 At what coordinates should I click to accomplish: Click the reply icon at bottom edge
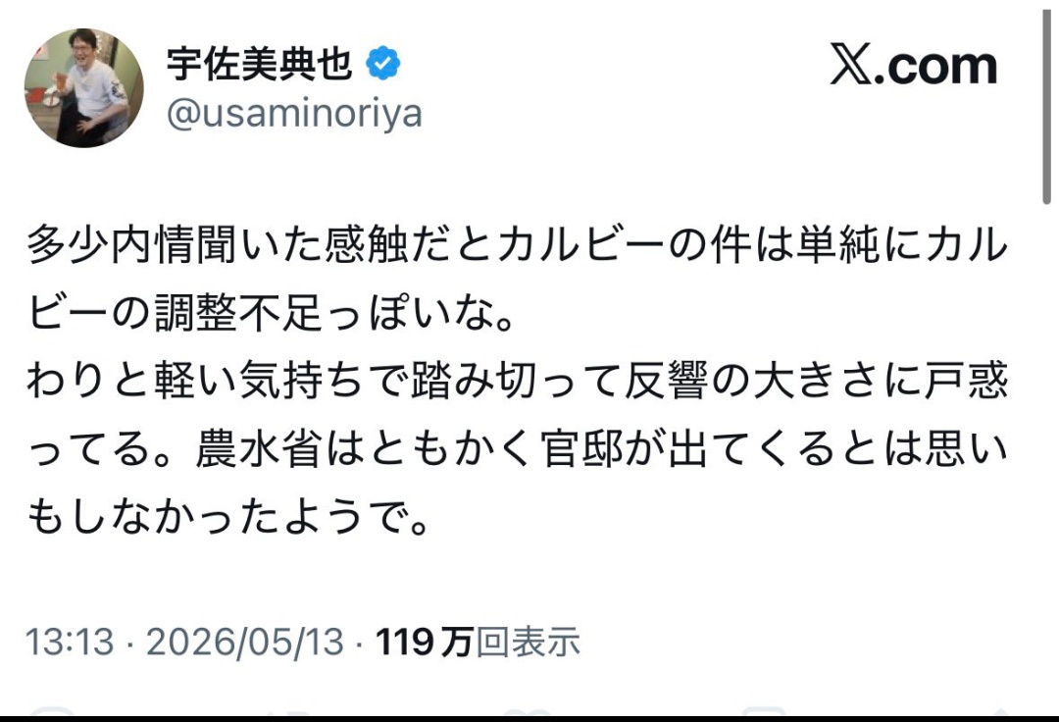pyautogui.click(x=53, y=710)
